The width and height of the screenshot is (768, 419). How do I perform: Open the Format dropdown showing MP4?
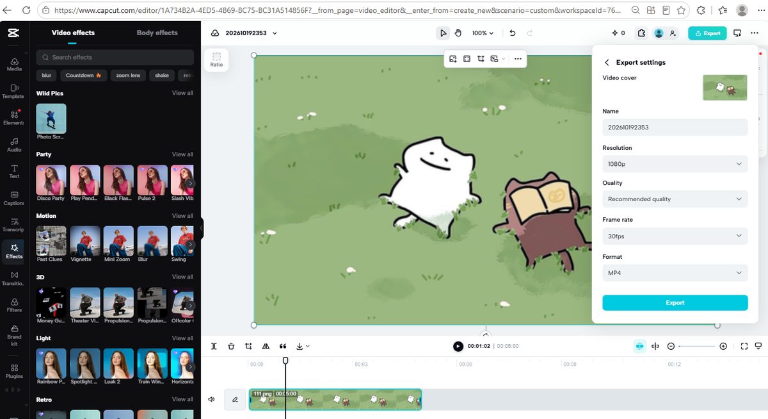[675, 273]
